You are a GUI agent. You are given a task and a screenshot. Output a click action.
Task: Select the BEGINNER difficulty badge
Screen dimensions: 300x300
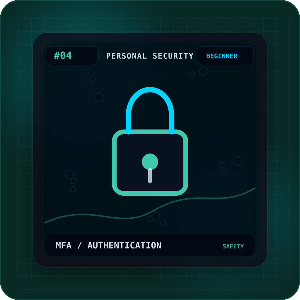[x=225, y=56]
